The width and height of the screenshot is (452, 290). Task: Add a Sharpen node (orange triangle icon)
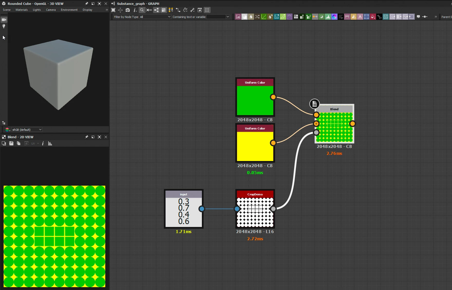tap(354, 17)
